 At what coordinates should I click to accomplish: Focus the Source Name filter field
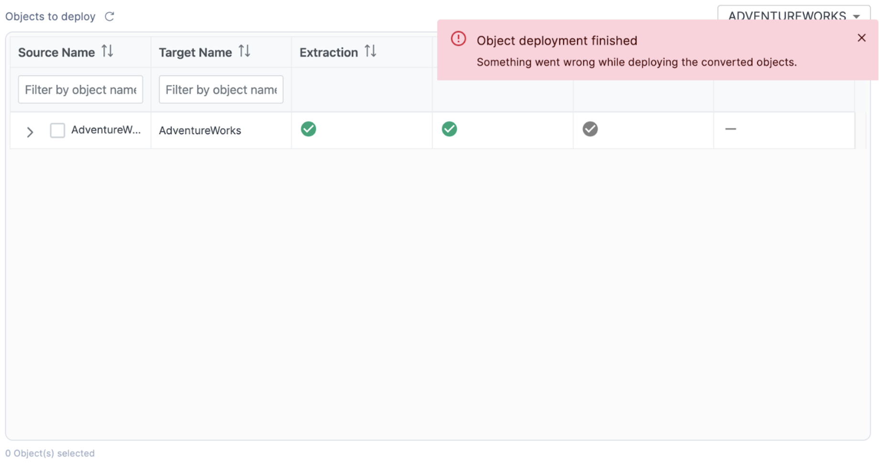[x=80, y=90]
